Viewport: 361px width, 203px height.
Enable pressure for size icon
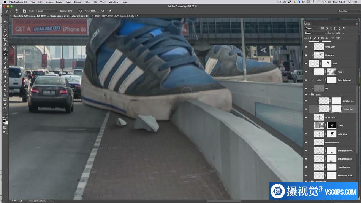110,11
